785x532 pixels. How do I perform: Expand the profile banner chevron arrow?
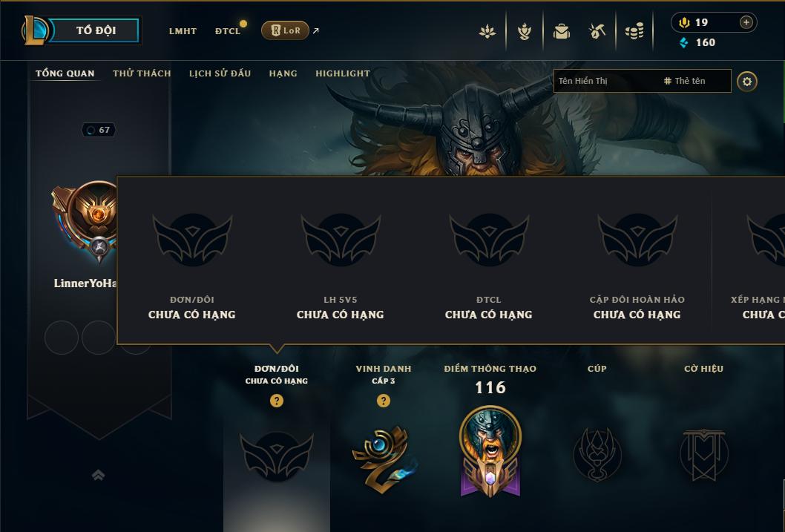point(98,475)
